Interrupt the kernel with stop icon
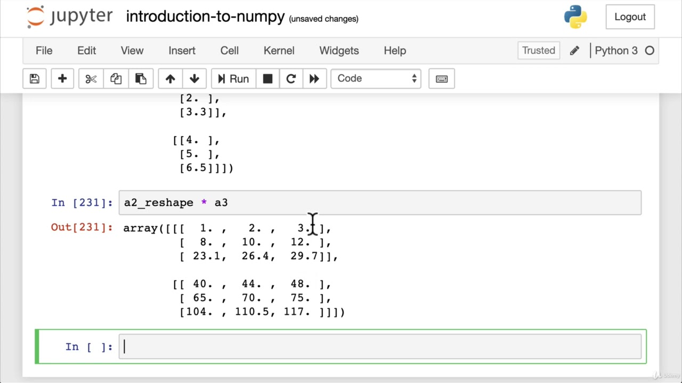The width and height of the screenshot is (682, 383). tap(267, 79)
